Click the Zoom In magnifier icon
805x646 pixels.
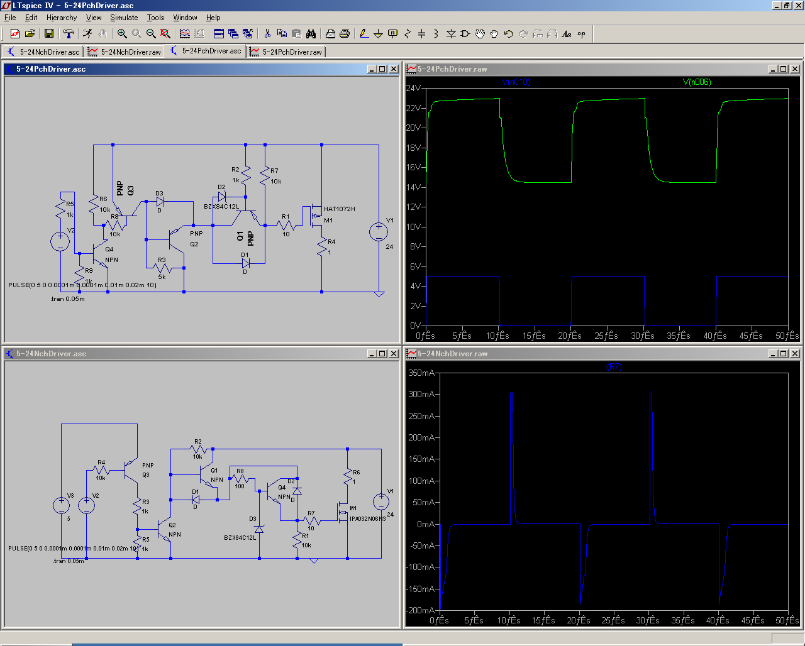pos(122,34)
